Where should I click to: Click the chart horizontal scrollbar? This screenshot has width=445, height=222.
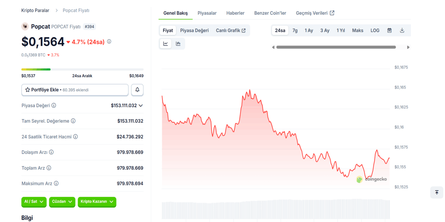336,47
